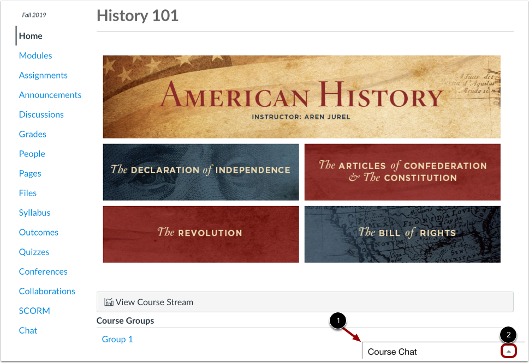Open the Syllabus link
529x363 pixels.
click(34, 213)
